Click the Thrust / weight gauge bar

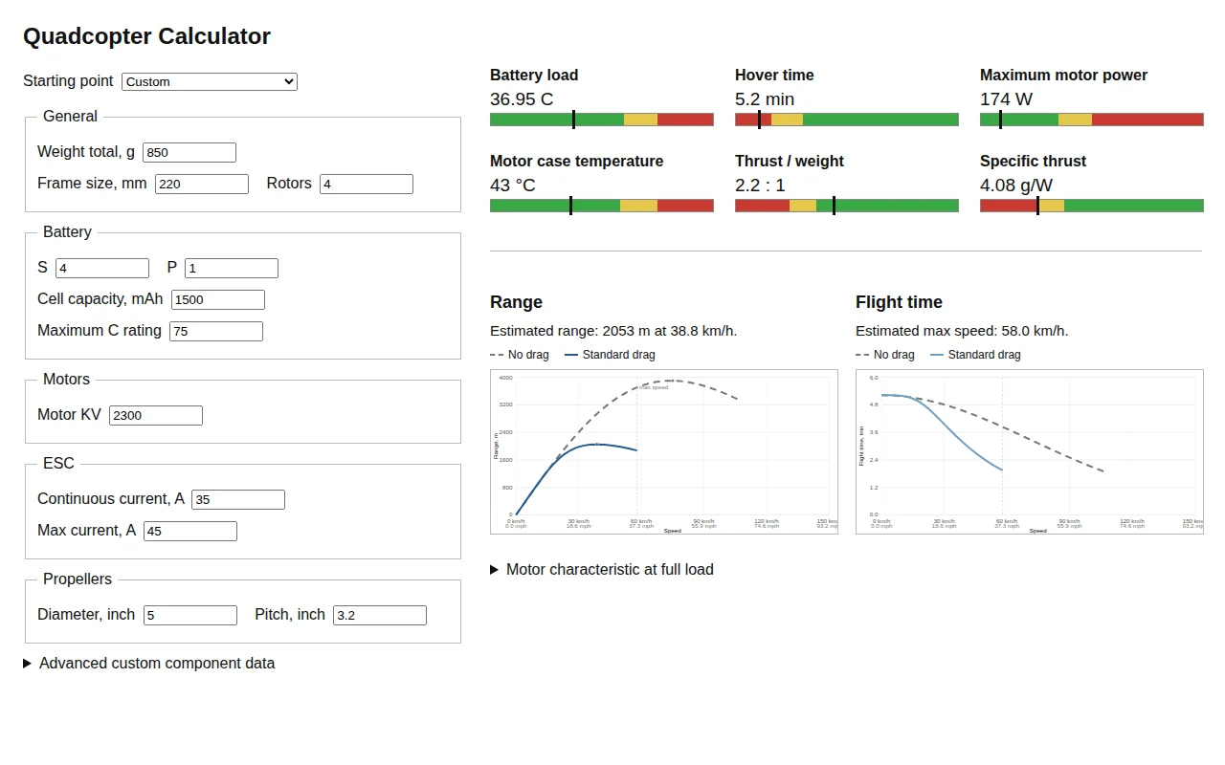click(847, 206)
